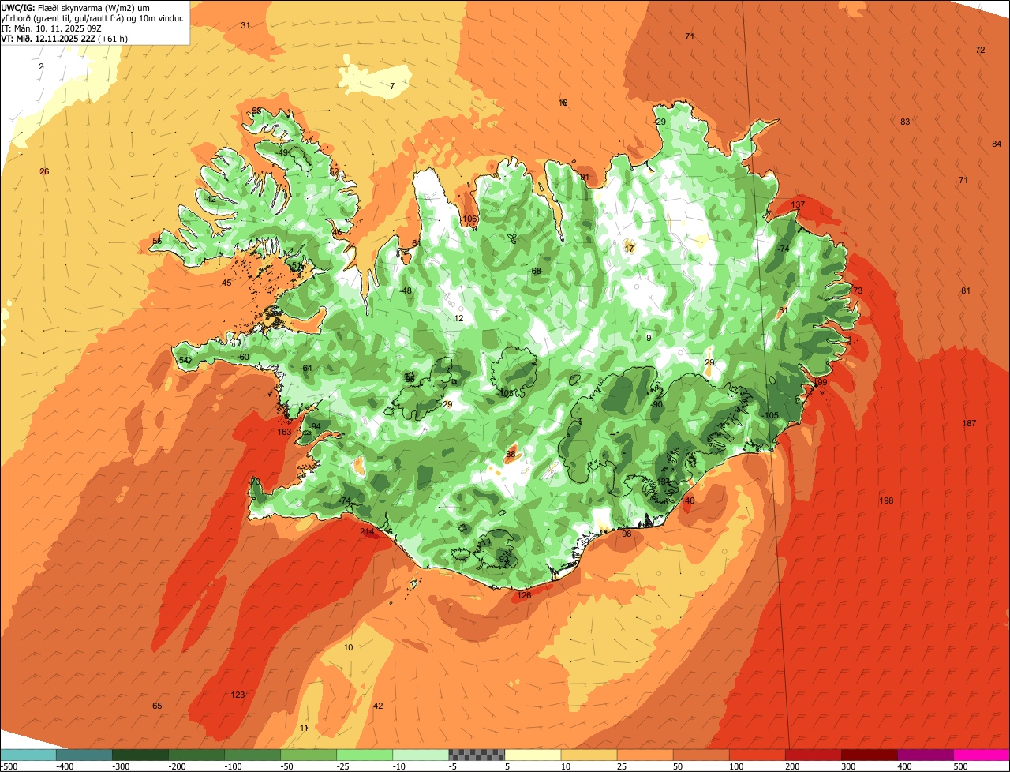Screen dimensions: 1010x772
Task: Select the green swatch between -50 and -25
Action: 309,755
